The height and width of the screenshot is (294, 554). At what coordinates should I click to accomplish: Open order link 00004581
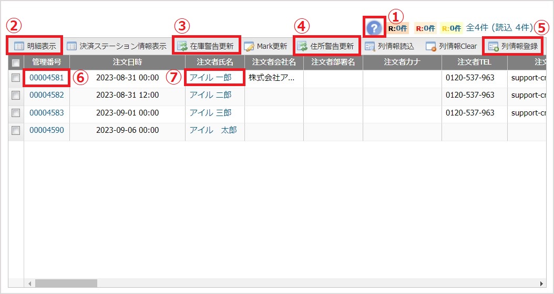pos(47,78)
